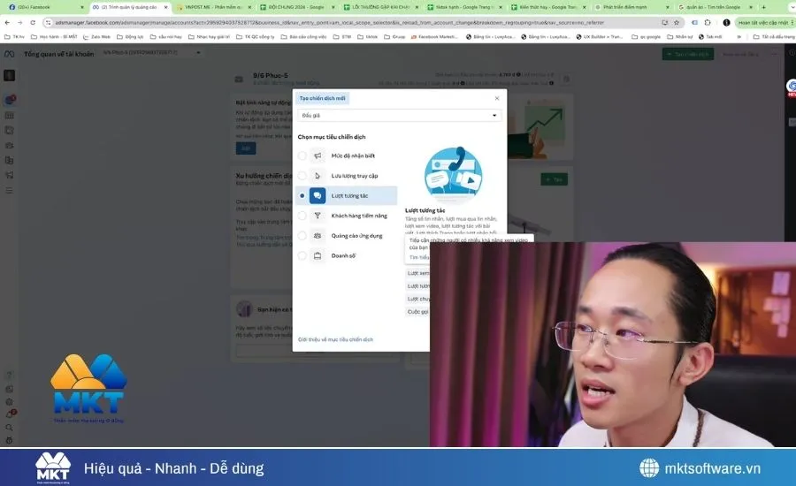
Task: Click the people icon for Quảng cáo ứng dụng
Action: (x=318, y=235)
